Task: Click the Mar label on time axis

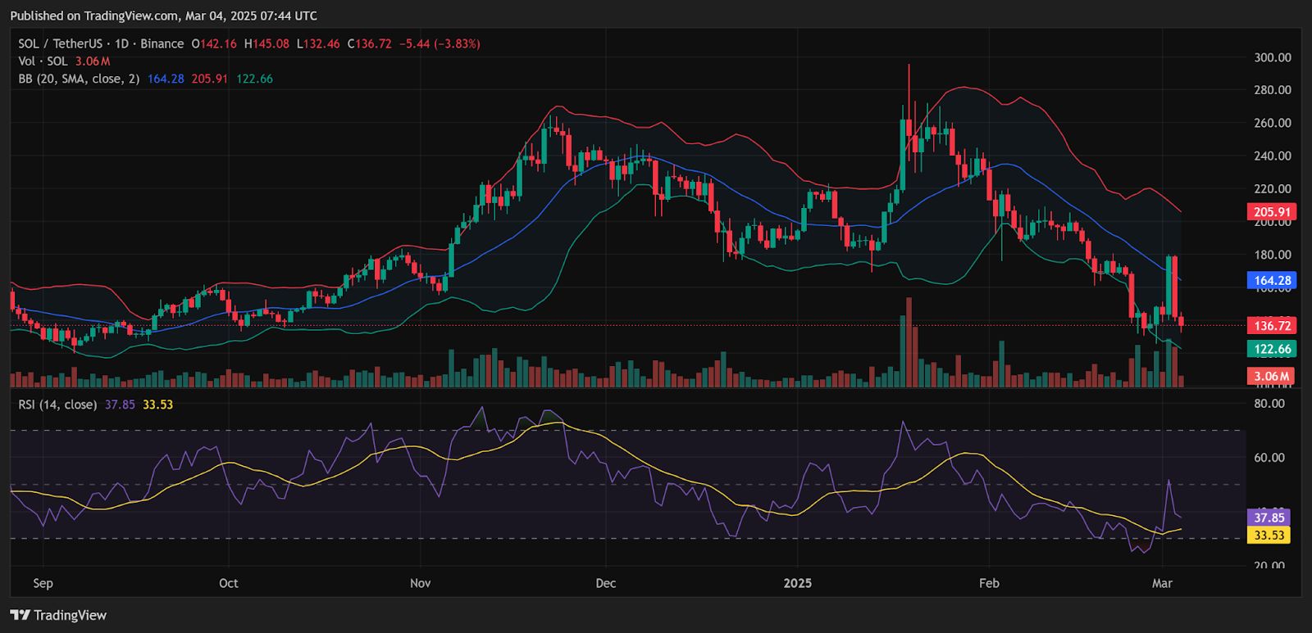Action: 1162,583
